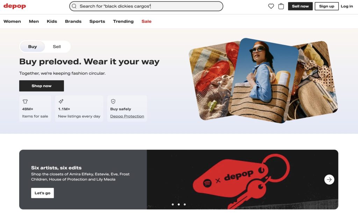Click the Let's go button
The height and width of the screenshot is (221, 358).
(x=42, y=193)
